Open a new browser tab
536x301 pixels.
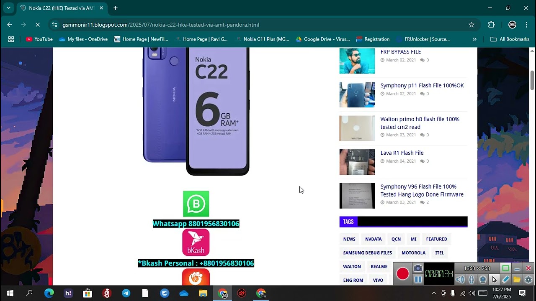(116, 8)
